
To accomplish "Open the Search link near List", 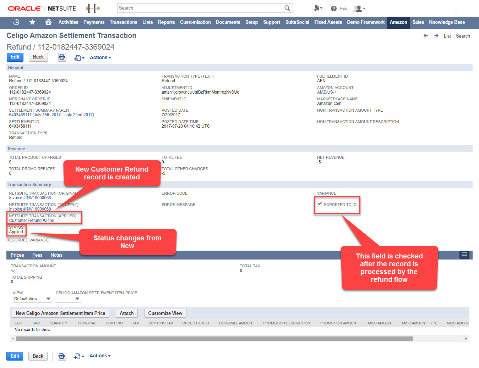I will click(x=463, y=36).
